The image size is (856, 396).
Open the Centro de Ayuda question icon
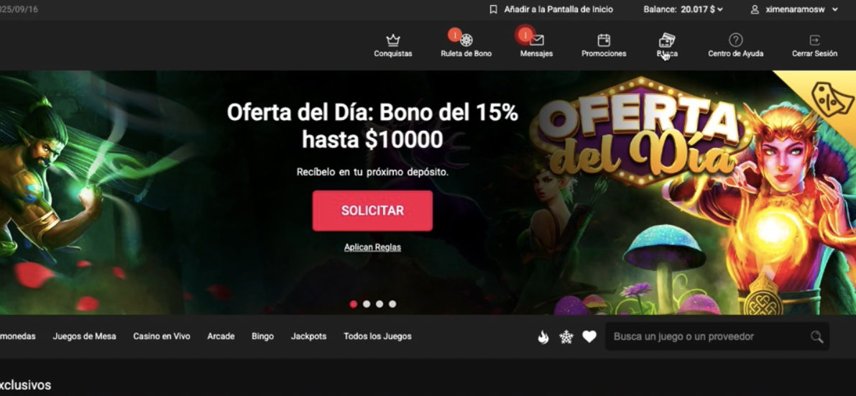tap(735, 40)
